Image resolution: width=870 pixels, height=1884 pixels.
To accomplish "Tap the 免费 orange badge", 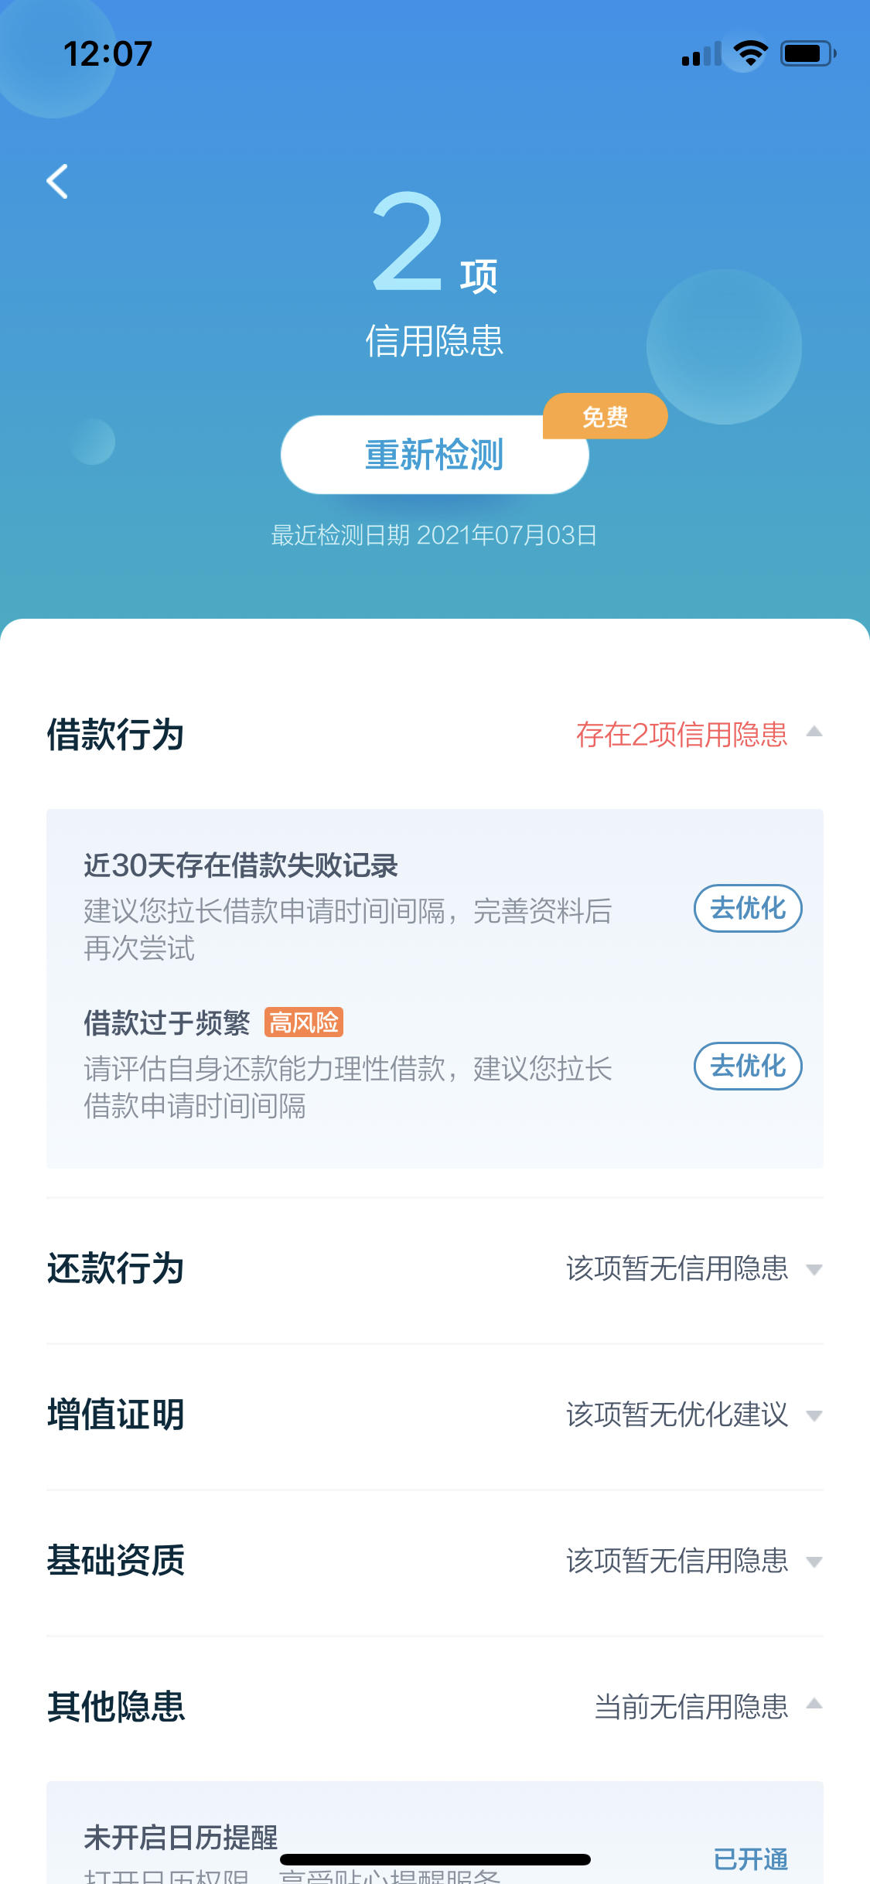I will tap(605, 416).
